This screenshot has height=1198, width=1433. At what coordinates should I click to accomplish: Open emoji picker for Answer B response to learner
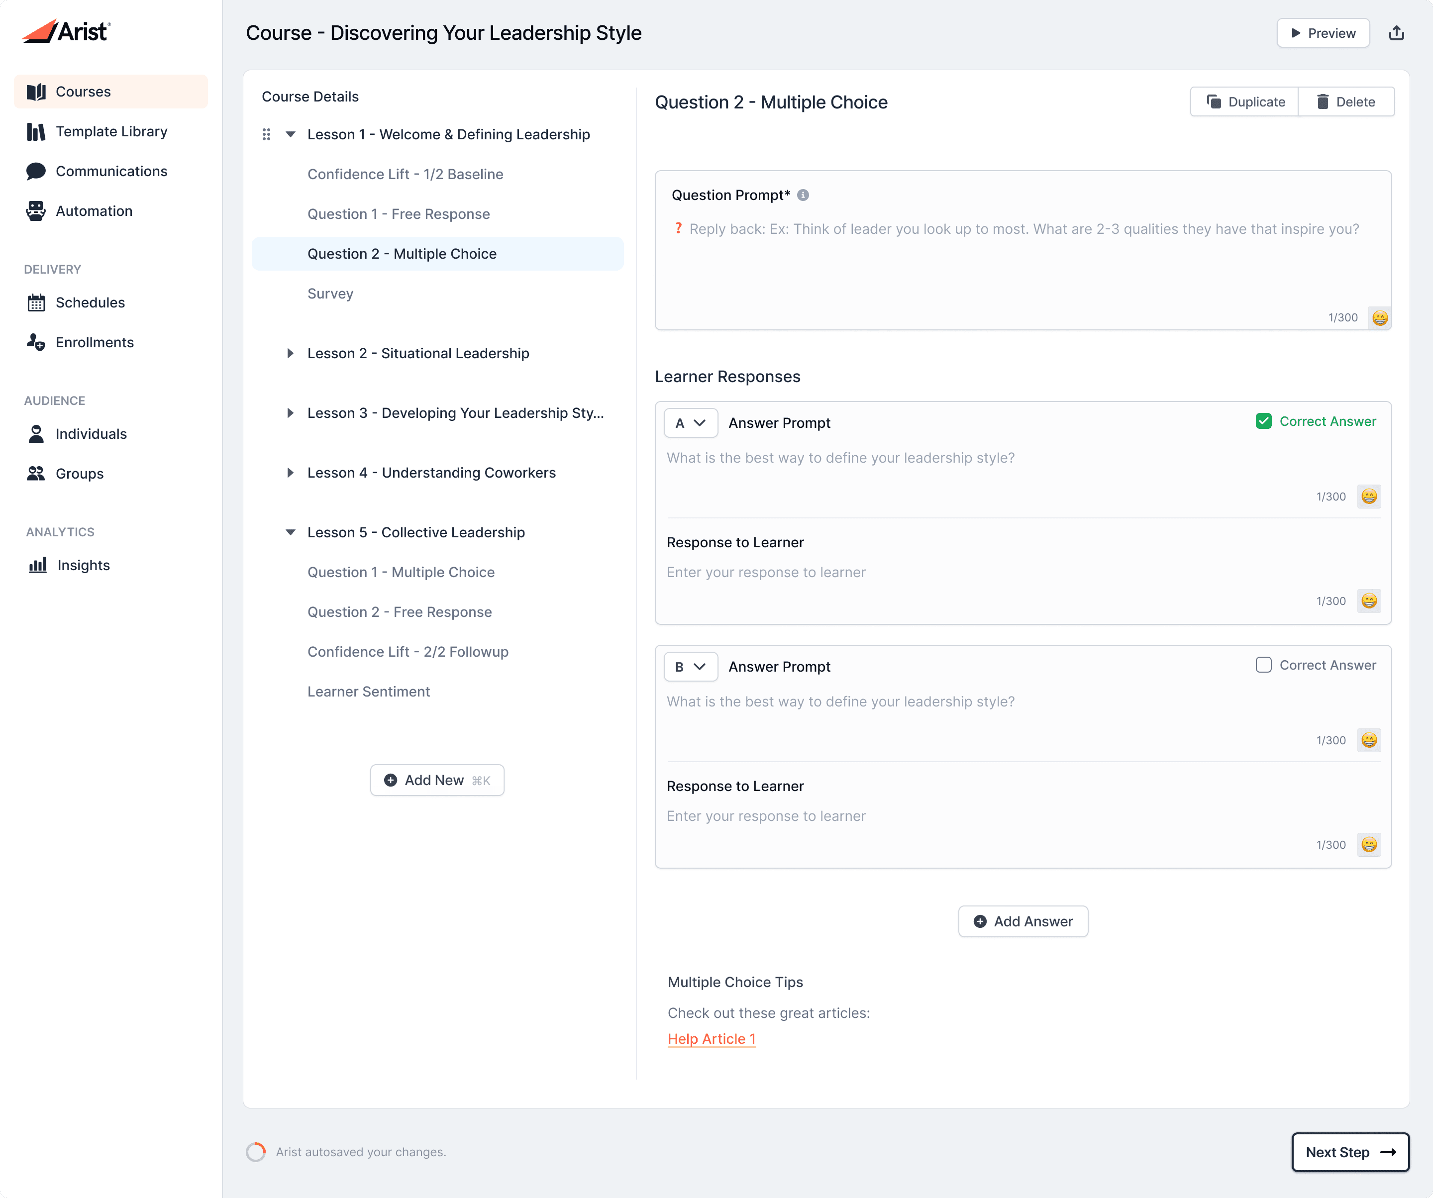(x=1368, y=845)
